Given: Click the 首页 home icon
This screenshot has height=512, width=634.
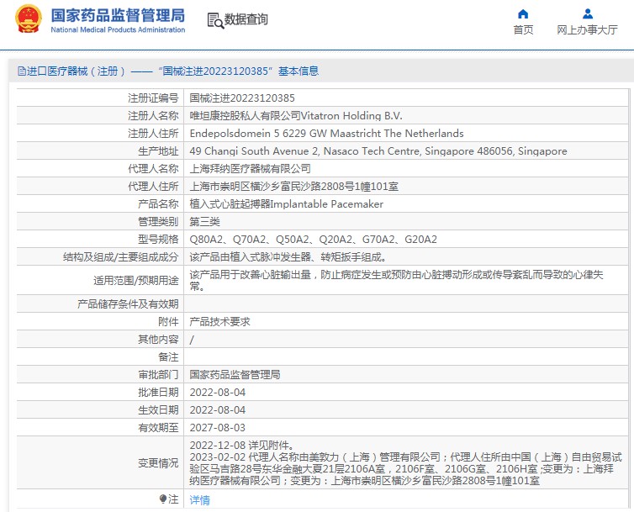Looking at the screenshot, I should click(x=523, y=14).
